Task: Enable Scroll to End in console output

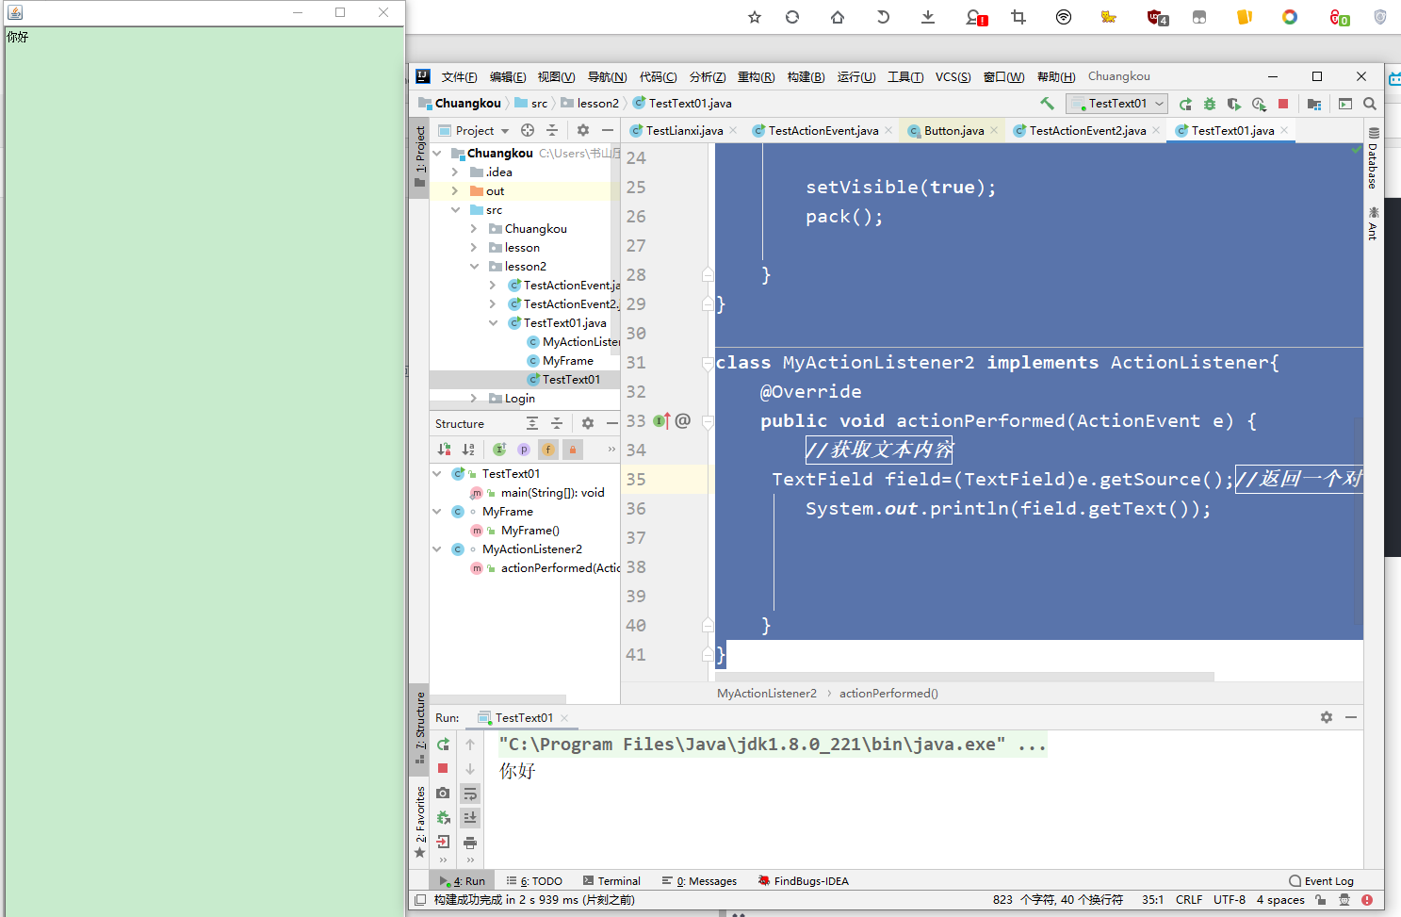Action: pyautogui.click(x=470, y=817)
